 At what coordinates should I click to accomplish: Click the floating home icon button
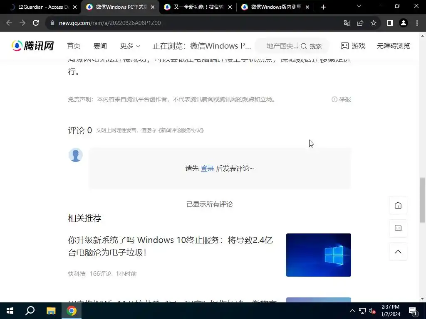398,205
